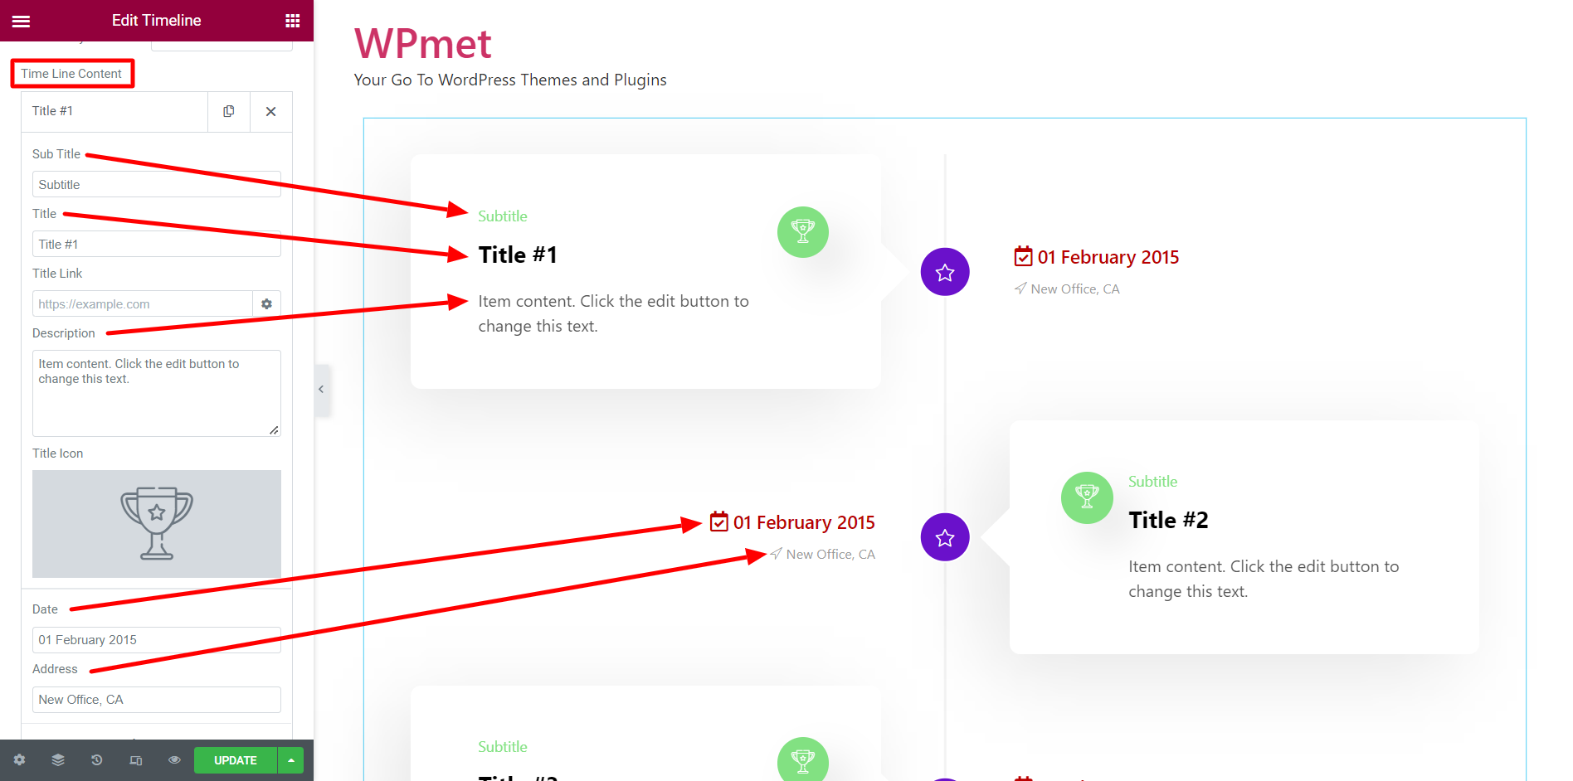Open the Elementor hamburger menu
This screenshot has height=781, width=1573.
pos(21,21)
